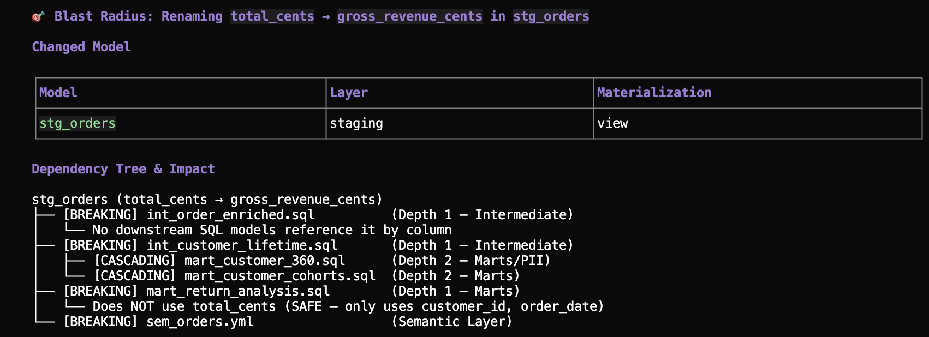Click 'Blast Radius: Renaming' heading text
This screenshot has width=929, height=337.
(x=139, y=16)
